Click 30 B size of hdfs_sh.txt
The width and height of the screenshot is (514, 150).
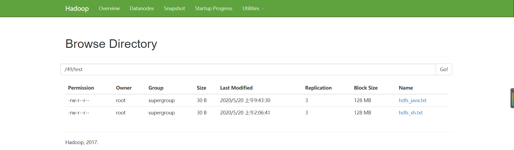(x=202, y=113)
